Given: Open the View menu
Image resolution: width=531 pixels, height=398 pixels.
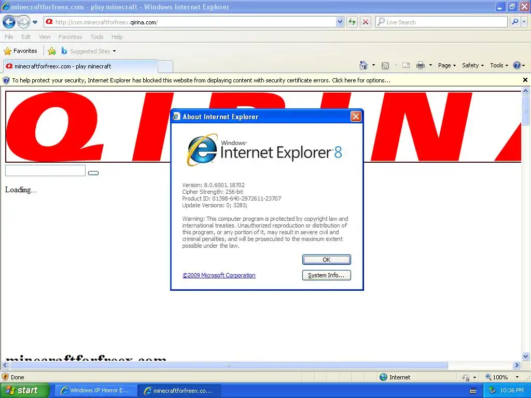Looking at the screenshot, I should click(x=45, y=37).
